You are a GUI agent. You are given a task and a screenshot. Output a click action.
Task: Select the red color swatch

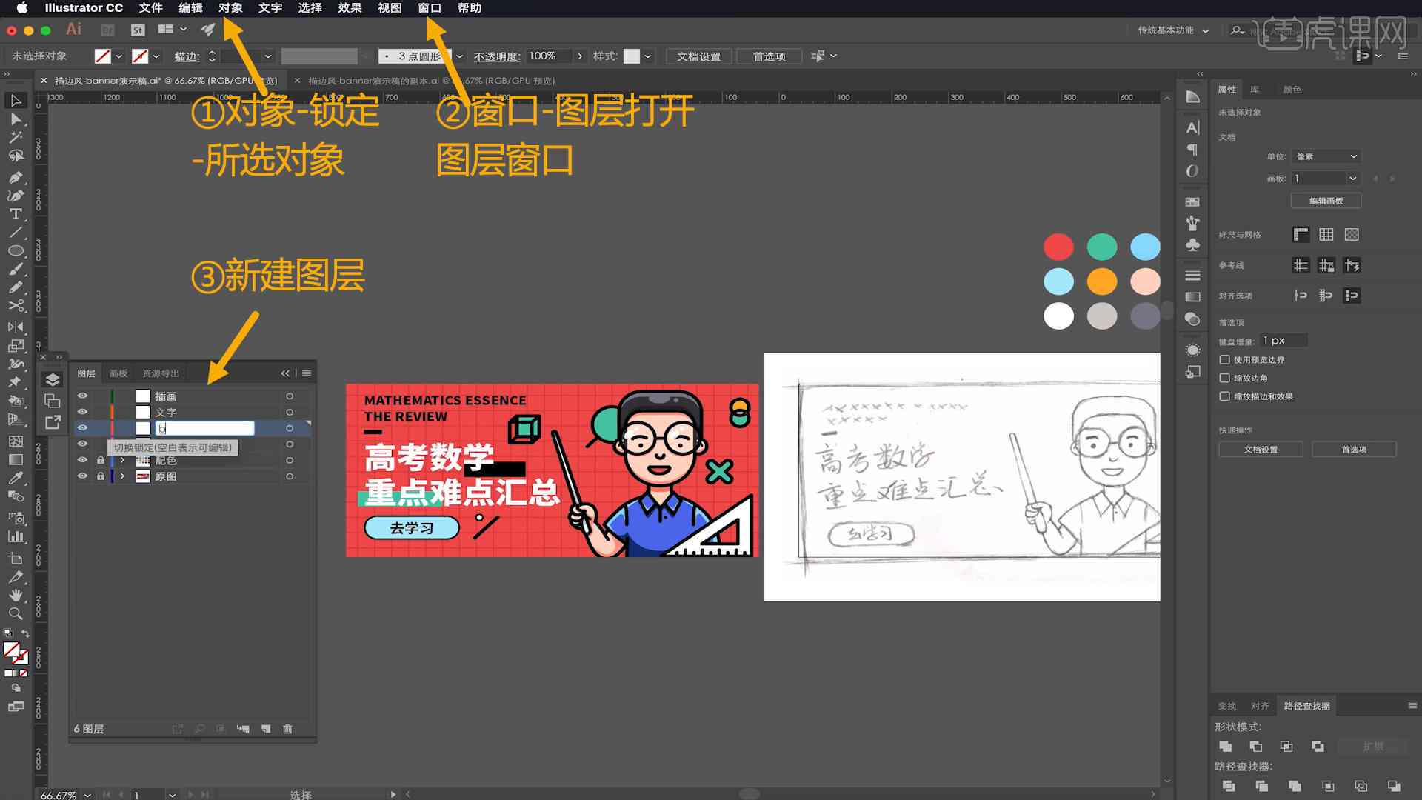[x=1058, y=246]
